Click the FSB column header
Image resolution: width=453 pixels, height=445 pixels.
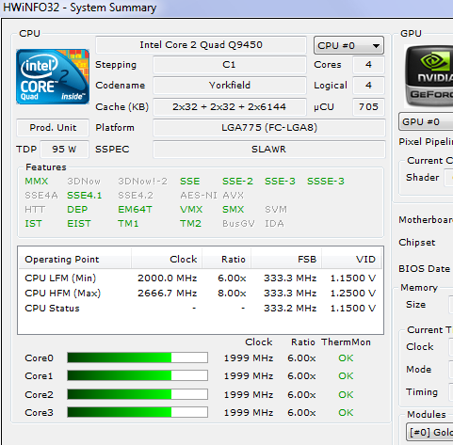(x=286, y=260)
